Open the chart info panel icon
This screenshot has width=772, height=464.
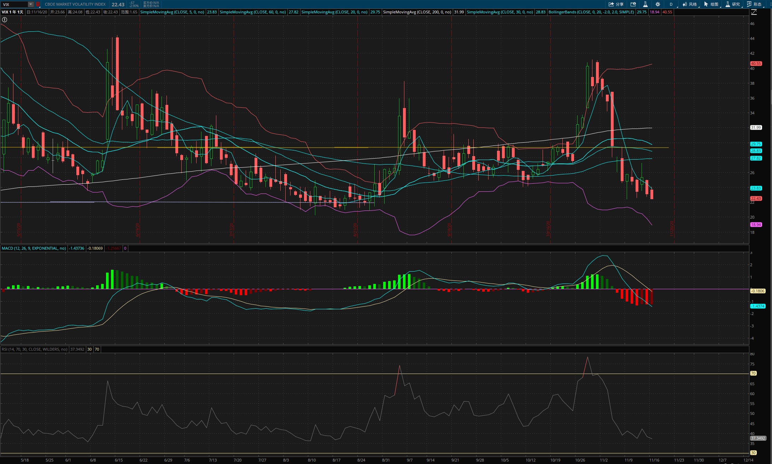pyautogui.click(x=633, y=4)
